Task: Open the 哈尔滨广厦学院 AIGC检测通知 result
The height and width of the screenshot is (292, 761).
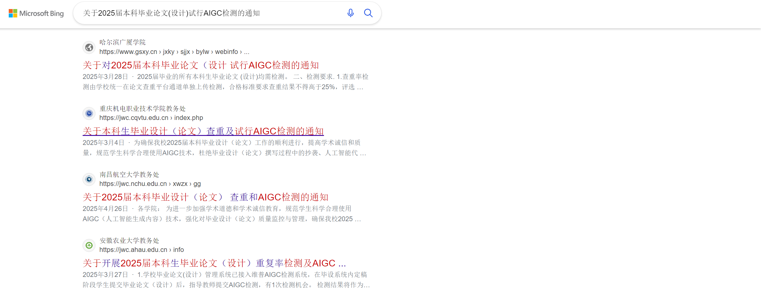Action: [201, 65]
